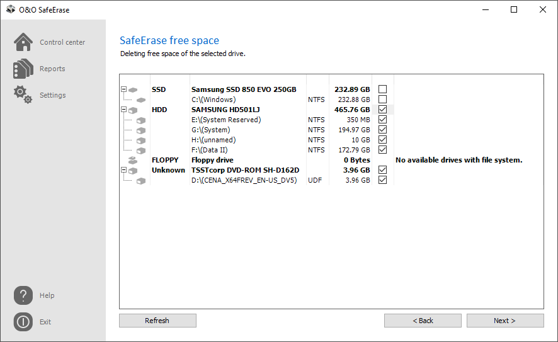
Task: Click the < Back button
Action: click(x=423, y=321)
